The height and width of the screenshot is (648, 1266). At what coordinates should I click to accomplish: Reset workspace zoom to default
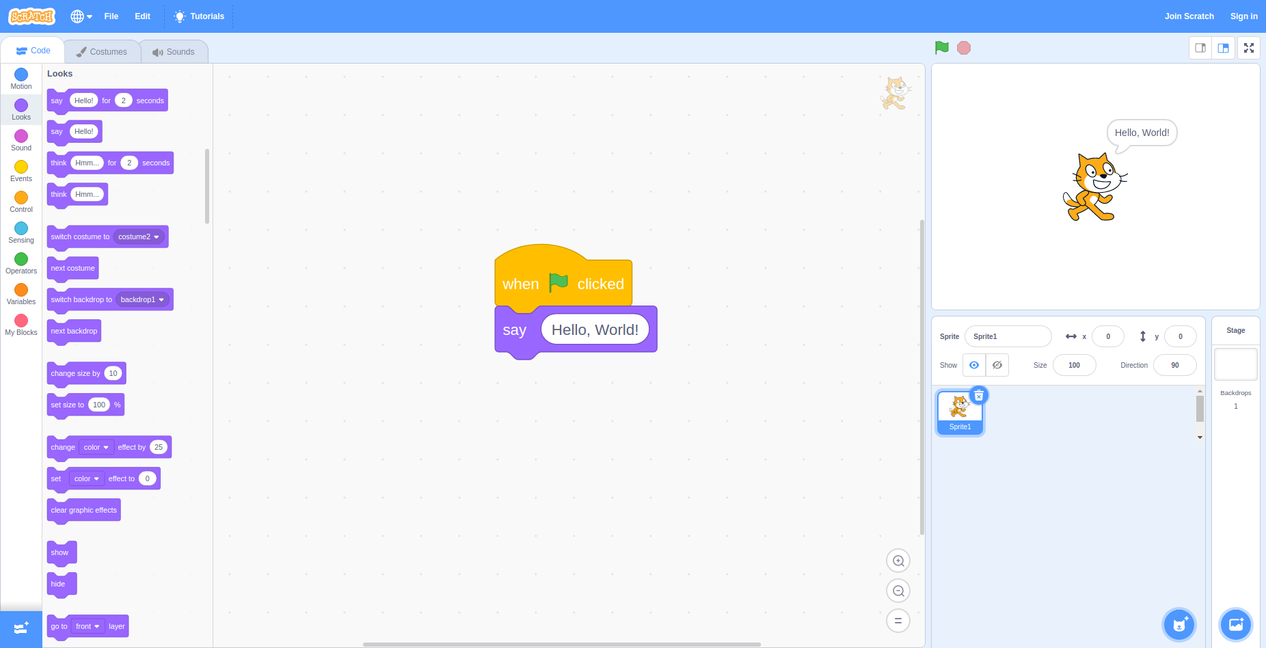[898, 621]
